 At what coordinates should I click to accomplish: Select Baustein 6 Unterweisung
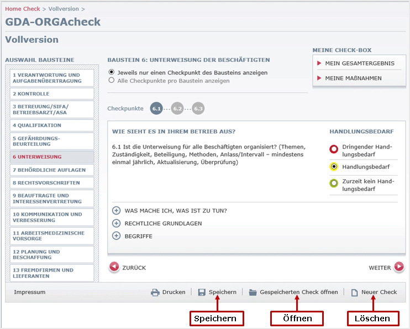pyautogui.click(x=52, y=157)
